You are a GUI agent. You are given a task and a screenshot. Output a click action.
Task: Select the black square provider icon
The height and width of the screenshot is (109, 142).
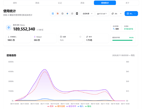[x=77, y=14]
